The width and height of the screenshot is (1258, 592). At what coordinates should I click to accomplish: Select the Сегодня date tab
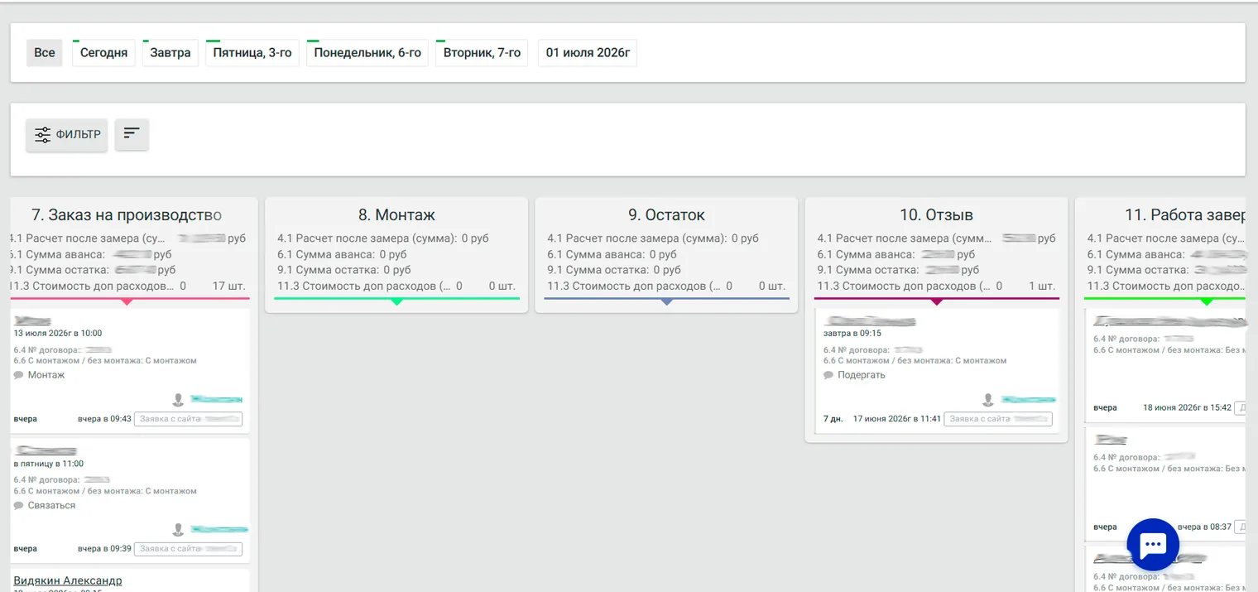[x=103, y=53]
